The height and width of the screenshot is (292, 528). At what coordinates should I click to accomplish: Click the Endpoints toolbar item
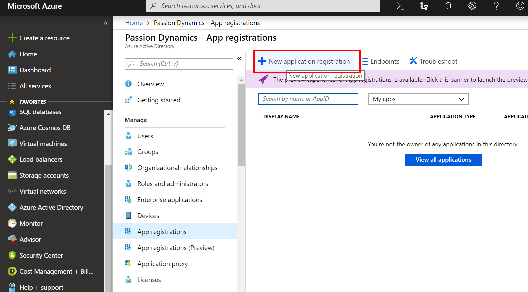381,61
